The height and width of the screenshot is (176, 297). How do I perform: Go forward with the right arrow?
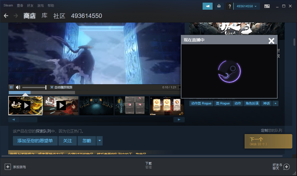tap(16, 16)
